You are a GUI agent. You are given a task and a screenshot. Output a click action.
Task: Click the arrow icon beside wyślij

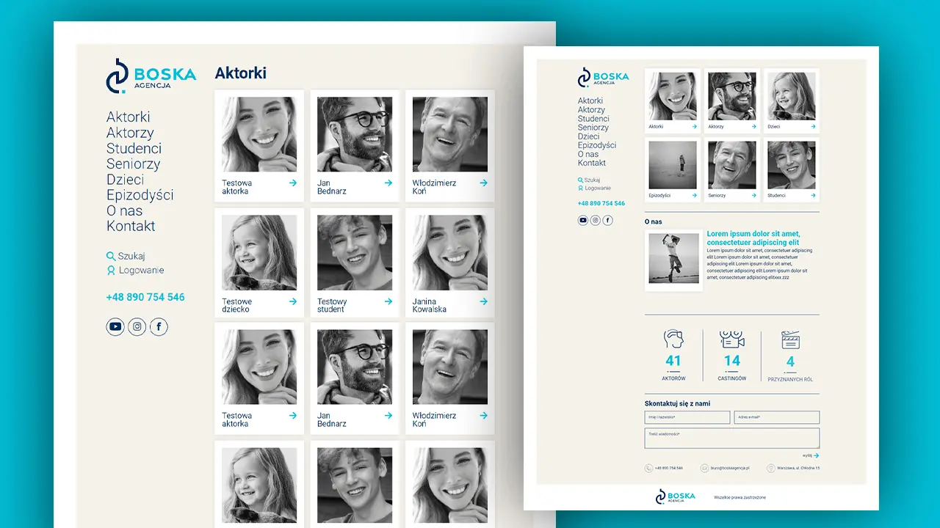[816, 455]
